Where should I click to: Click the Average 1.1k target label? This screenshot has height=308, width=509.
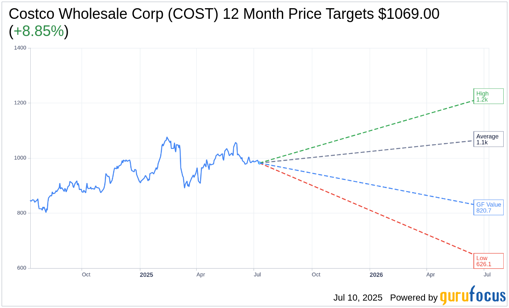[488, 139]
